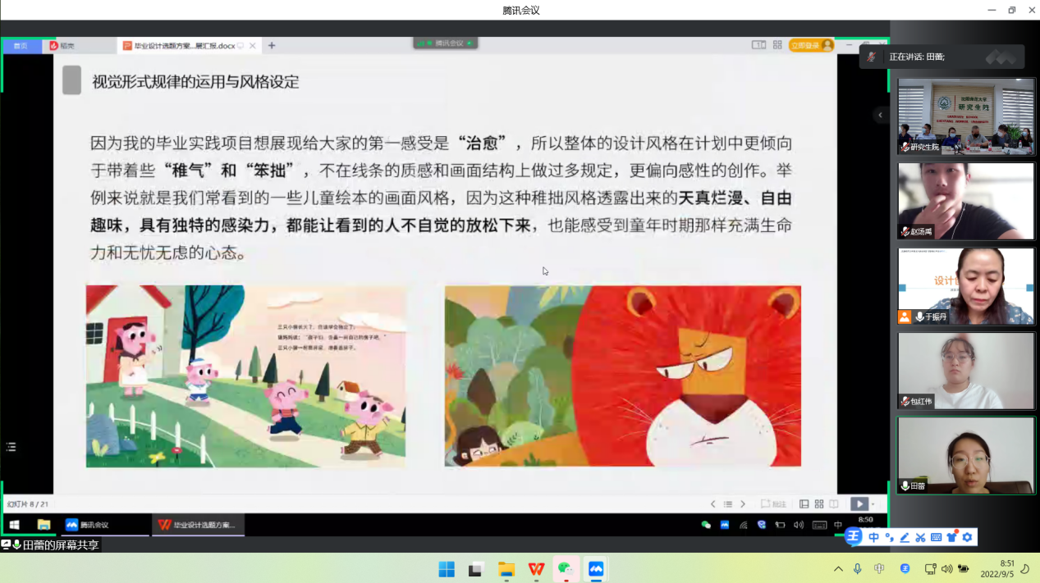
Task: Switch to the 稻壳 tab
Action: click(62, 46)
